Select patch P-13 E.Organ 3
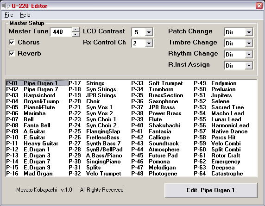This screenshot has height=206, width=265. (x=37, y=156)
